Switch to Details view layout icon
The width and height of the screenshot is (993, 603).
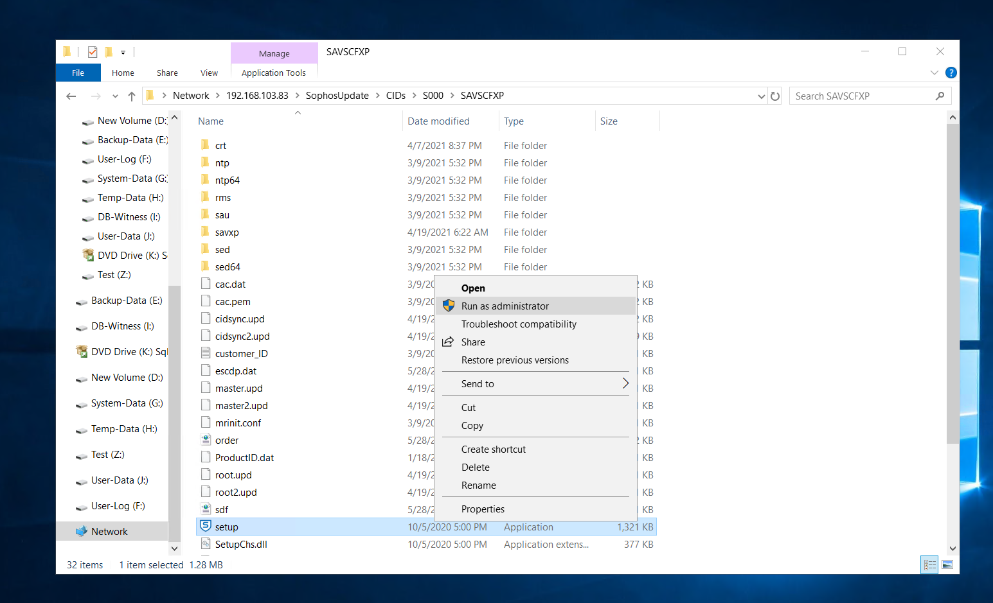click(929, 565)
